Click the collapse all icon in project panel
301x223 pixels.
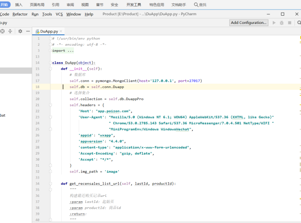10,31
